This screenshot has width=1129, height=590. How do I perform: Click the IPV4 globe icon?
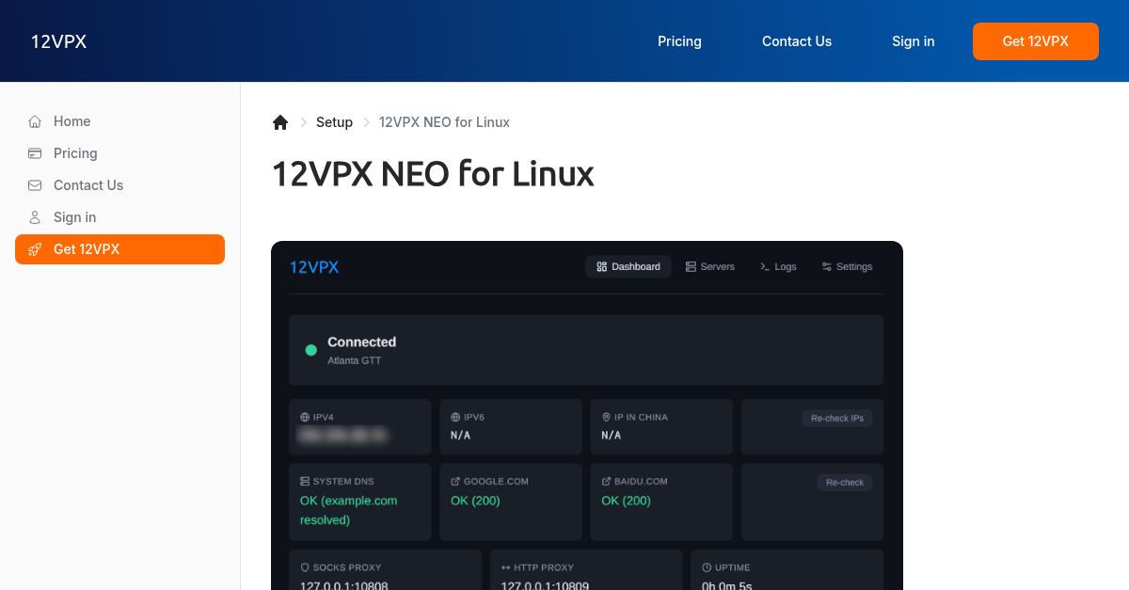(x=305, y=417)
